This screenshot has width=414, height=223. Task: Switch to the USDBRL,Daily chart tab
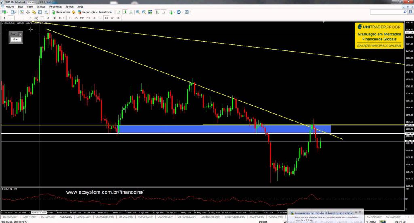(x=83, y=217)
